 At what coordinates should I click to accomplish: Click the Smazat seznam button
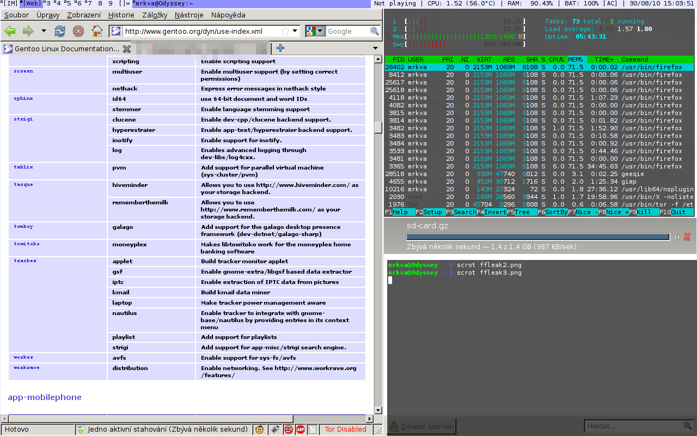(421, 426)
